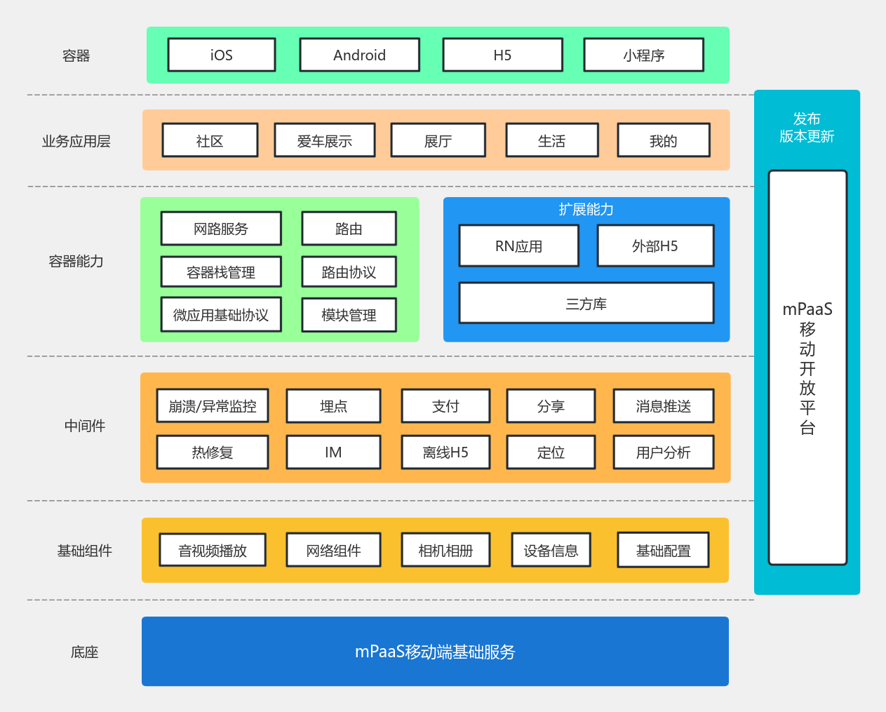The image size is (886, 712).
Task: Select the 热修复 box
Action: click(213, 452)
